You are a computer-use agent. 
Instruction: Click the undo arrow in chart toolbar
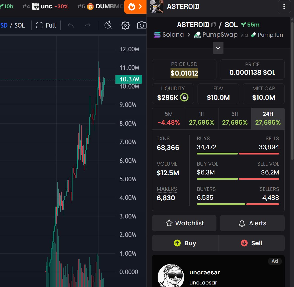click(70, 25)
